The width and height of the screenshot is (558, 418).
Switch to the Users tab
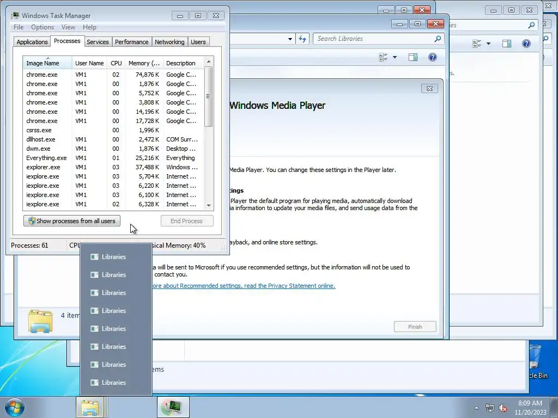198,42
